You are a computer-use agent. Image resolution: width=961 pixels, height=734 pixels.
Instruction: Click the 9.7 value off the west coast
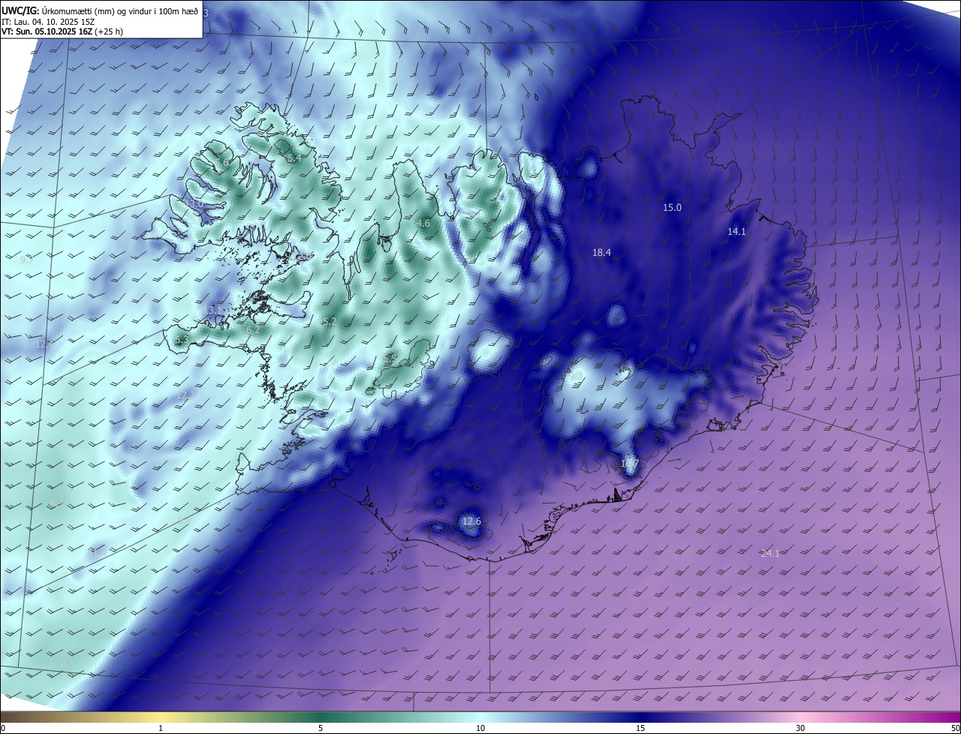(26, 260)
